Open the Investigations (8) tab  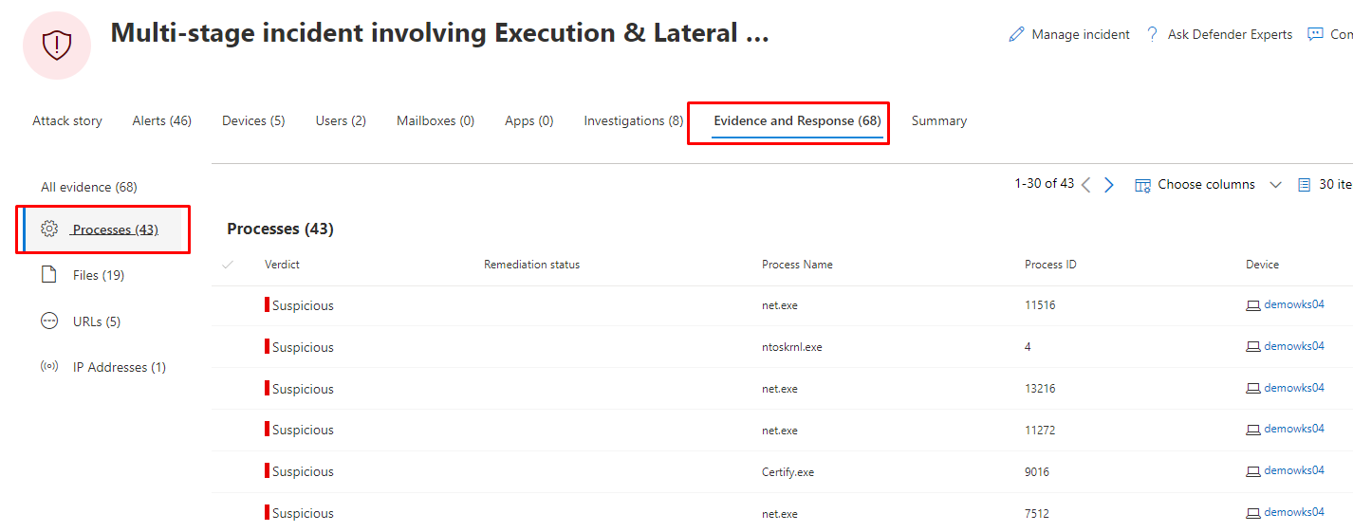pos(633,120)
